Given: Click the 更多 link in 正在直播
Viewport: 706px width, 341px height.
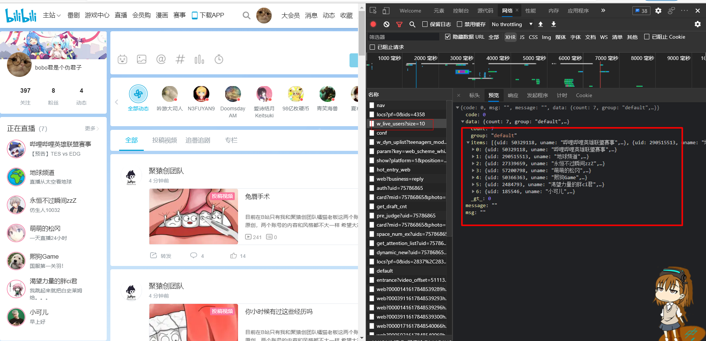Looking at the screenshot, I should pos(92,128).
